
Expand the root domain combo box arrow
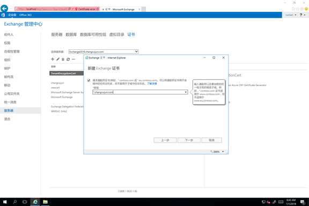pyautogui.click(x=186, y=92)
